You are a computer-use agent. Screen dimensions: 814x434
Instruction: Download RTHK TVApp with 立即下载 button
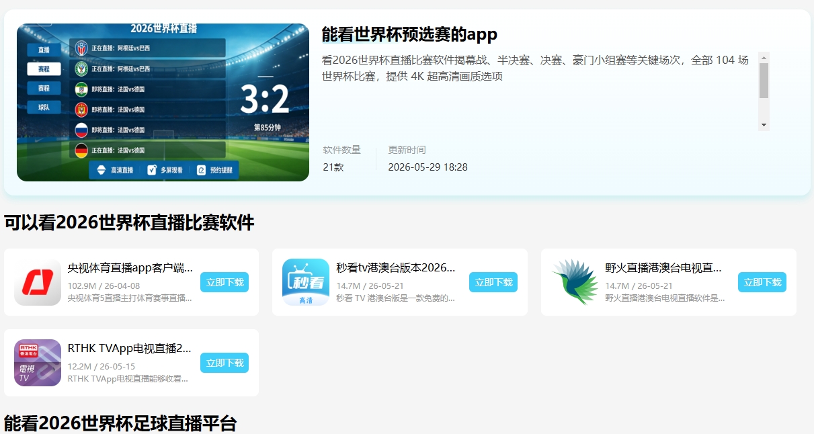click(x=225, y=363)
